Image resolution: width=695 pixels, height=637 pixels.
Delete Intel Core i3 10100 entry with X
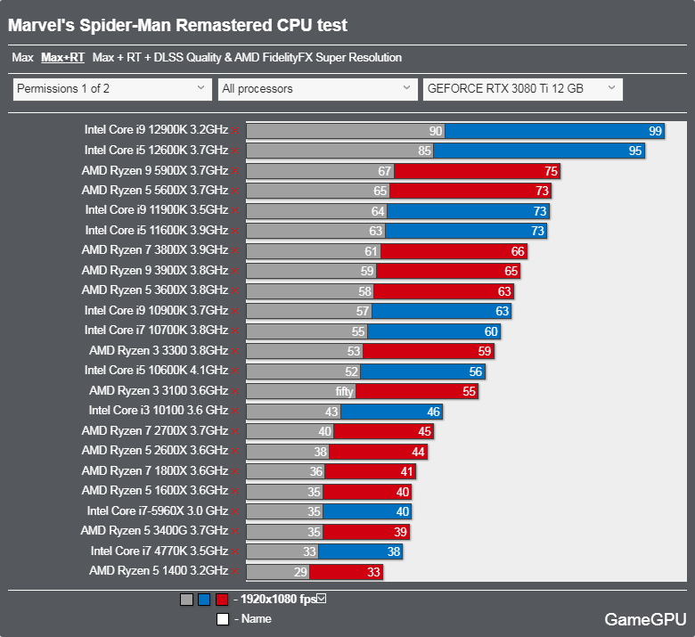(x=235, y=412)
